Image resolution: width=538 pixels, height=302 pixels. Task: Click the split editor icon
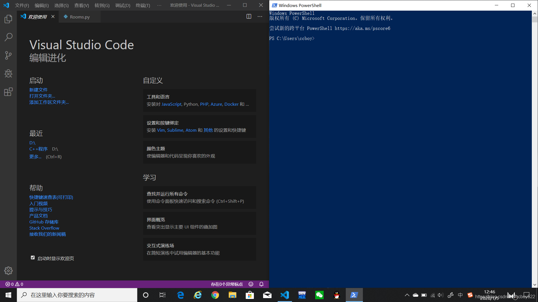coord(249,16)
